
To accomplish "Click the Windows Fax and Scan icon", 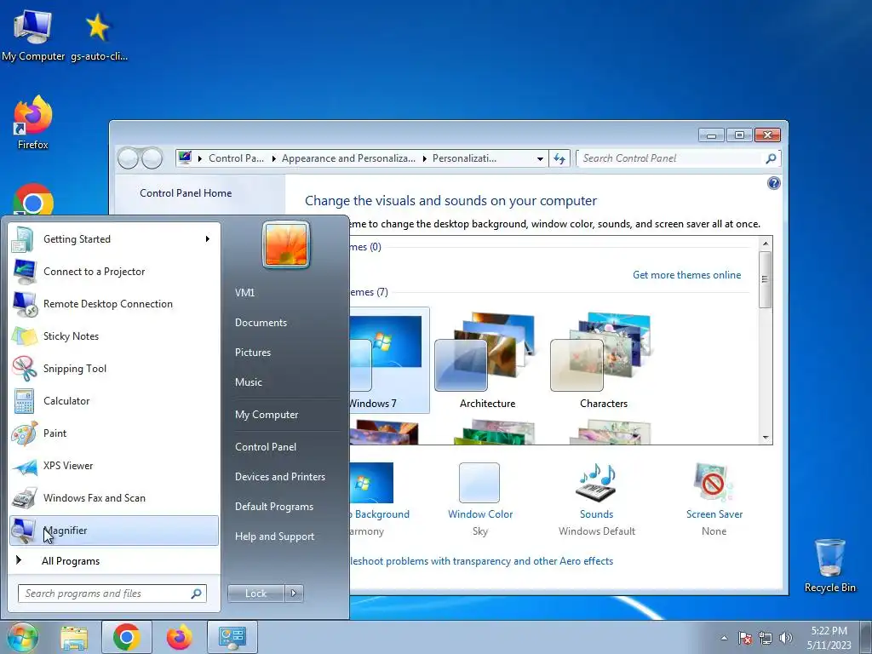I will click(24, 498).
